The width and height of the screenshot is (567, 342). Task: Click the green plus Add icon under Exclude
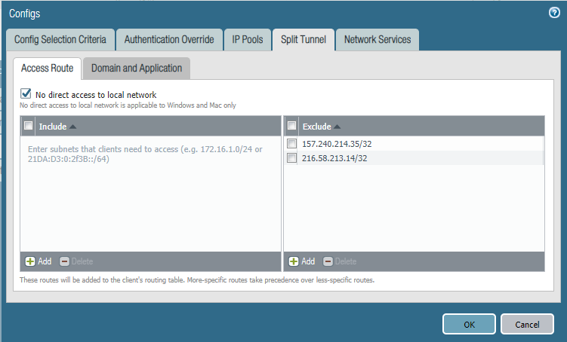(x=294, y=261)
